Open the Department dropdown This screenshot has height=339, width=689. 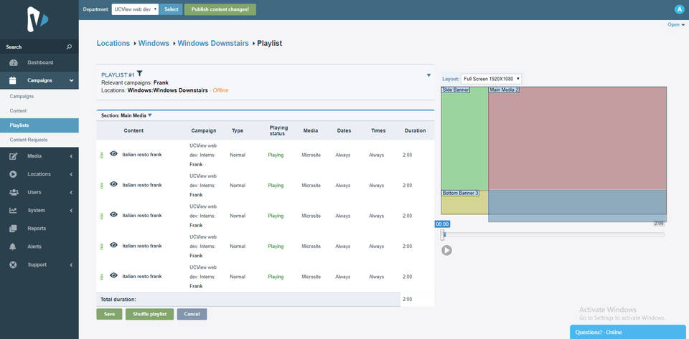pos(136,9)
